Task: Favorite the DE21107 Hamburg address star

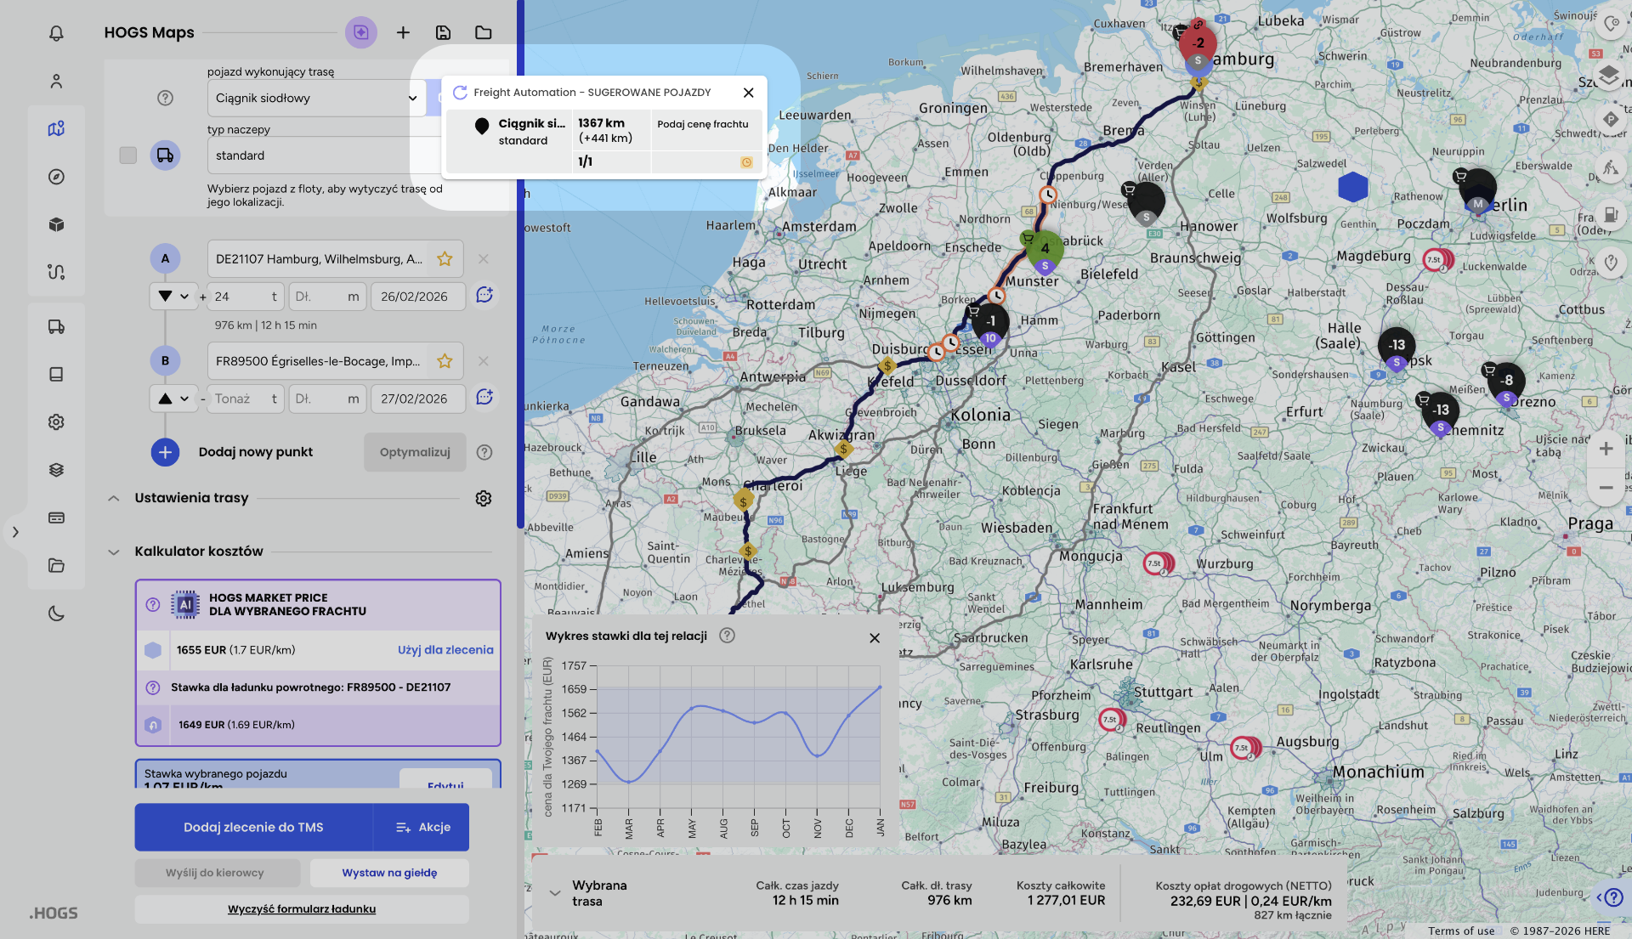Action: coord(445,259)
